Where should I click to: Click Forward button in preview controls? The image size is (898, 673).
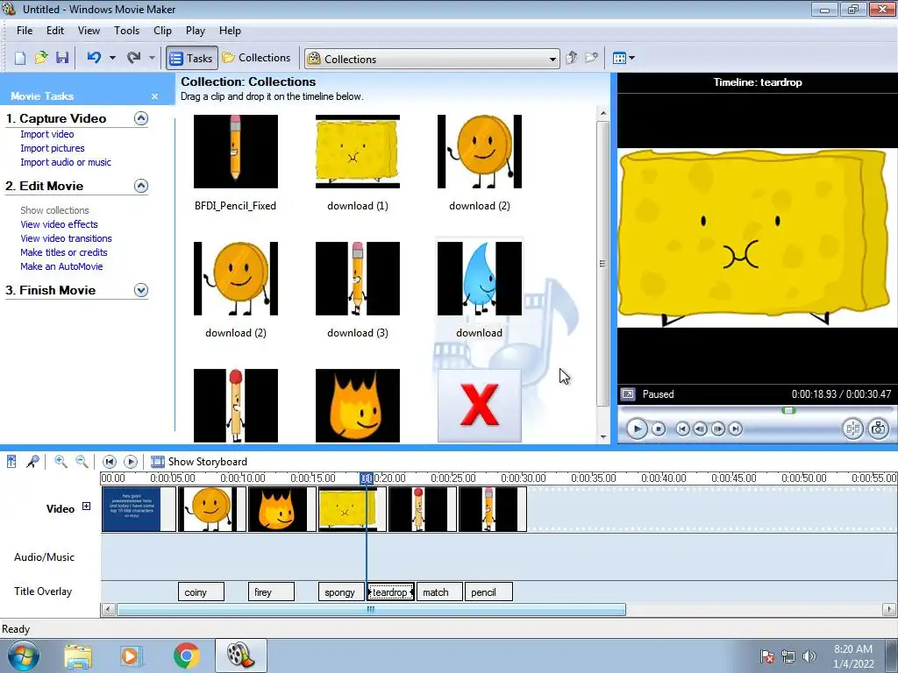736,429
